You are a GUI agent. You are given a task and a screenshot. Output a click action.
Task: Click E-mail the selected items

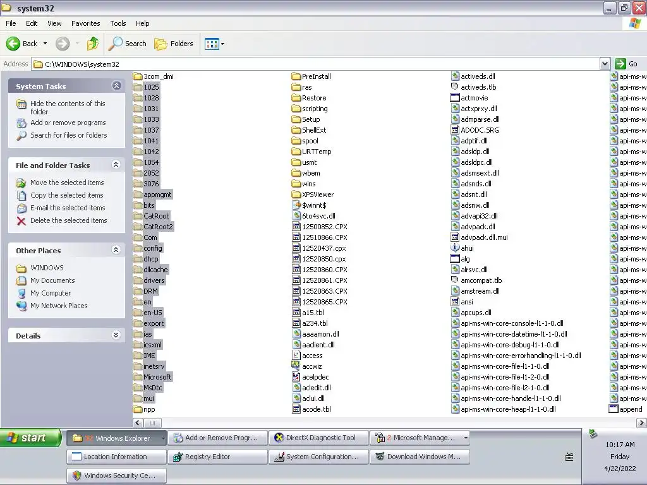tap(68, 208)
